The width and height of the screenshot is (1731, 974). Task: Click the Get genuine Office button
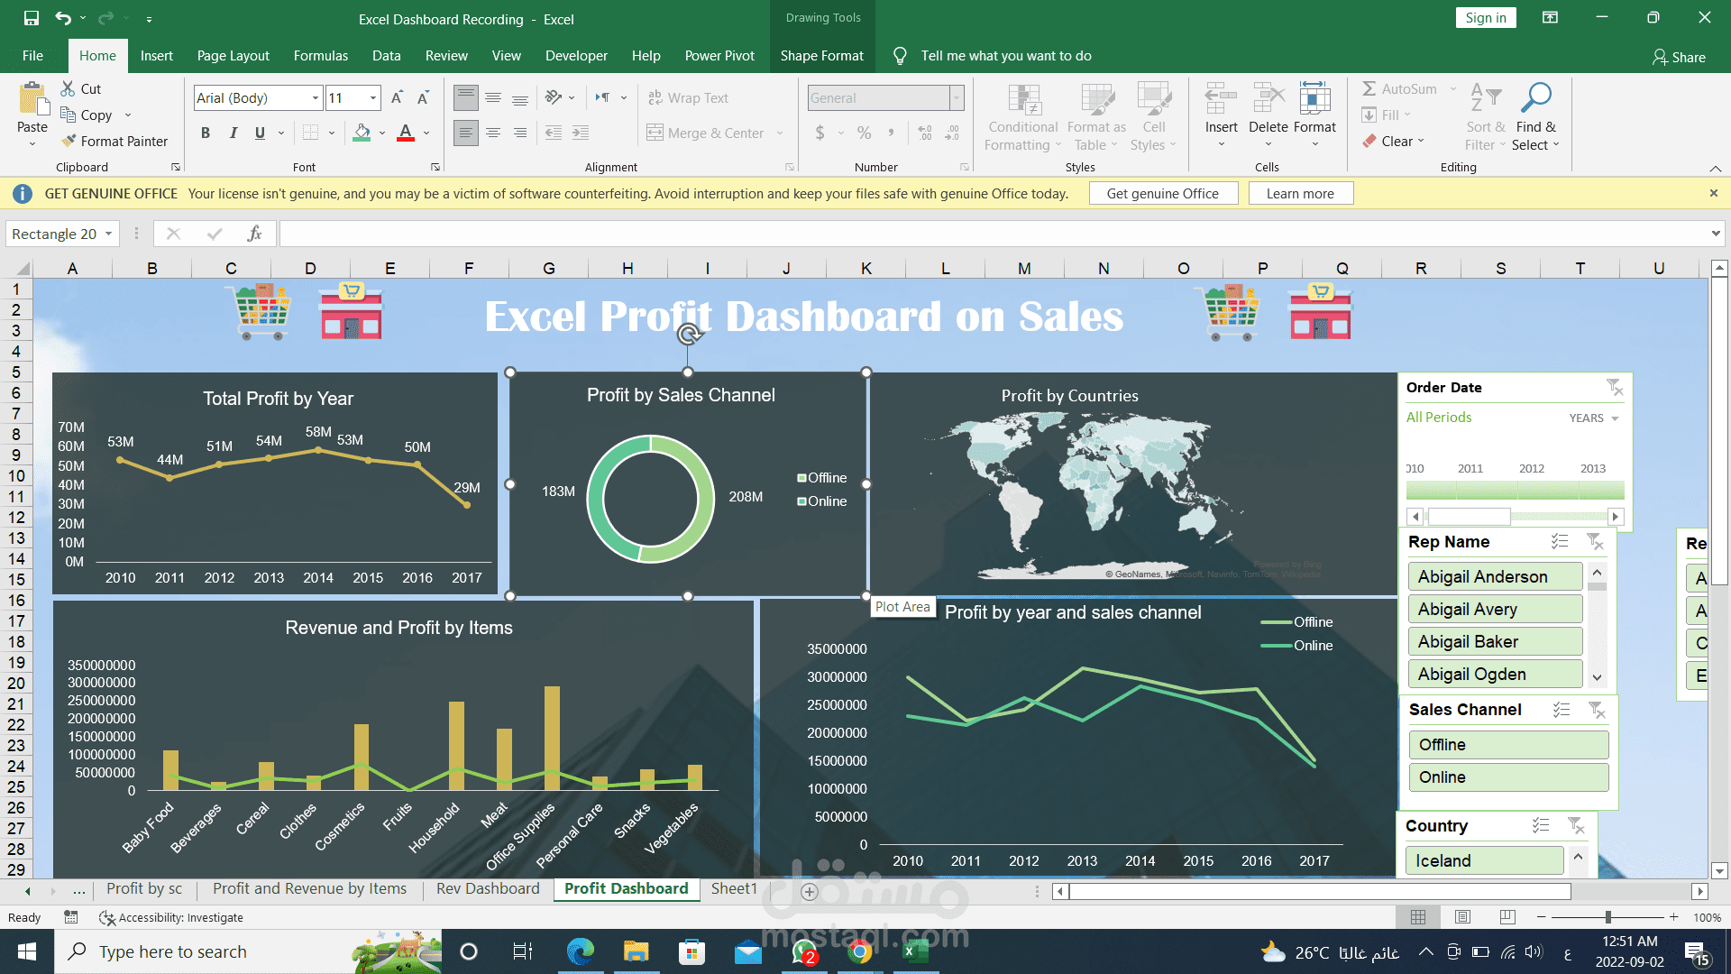(1162, 193)
